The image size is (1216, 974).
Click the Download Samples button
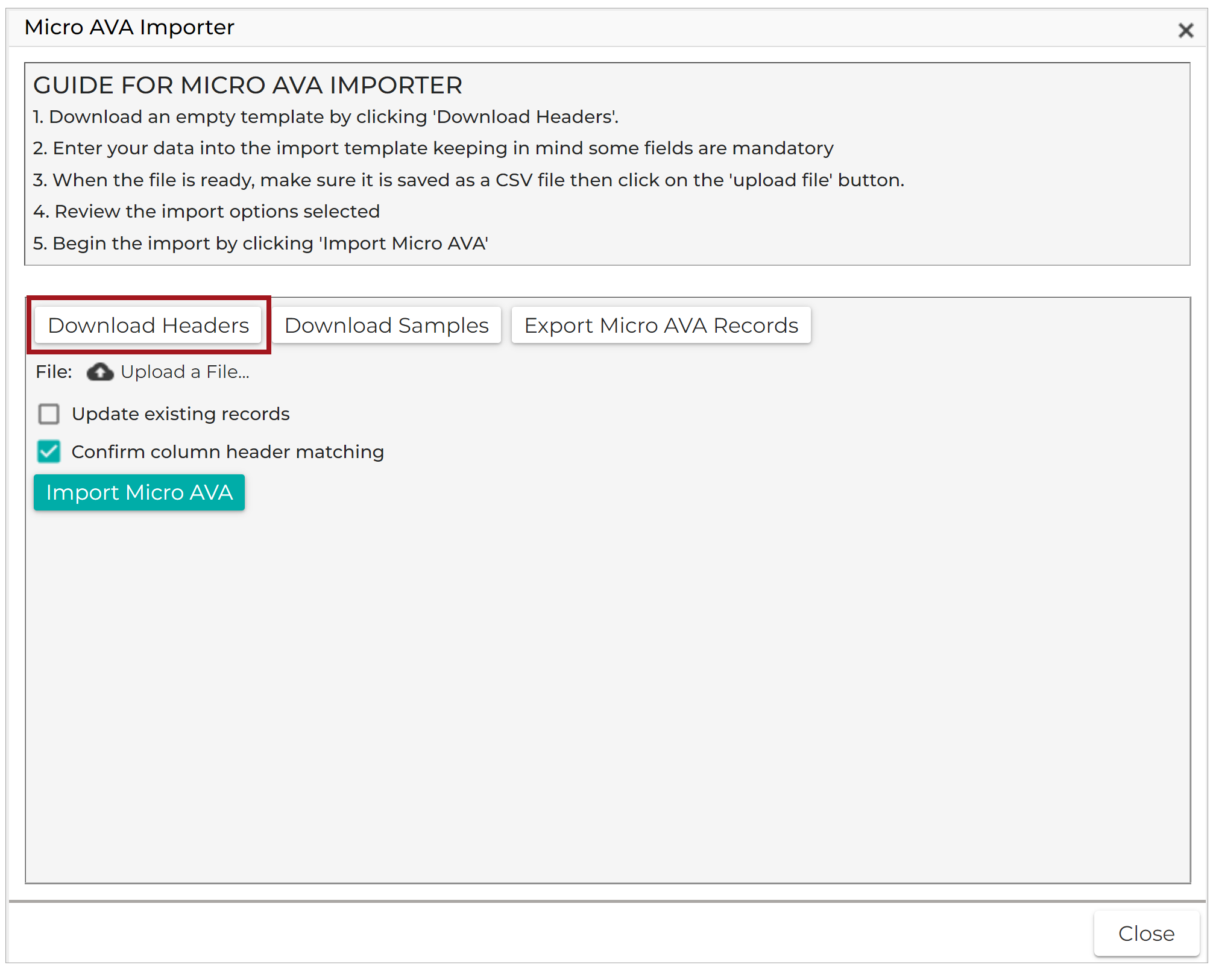[x=386, y=325]
